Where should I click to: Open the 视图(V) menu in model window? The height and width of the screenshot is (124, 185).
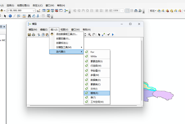[64, 30]
